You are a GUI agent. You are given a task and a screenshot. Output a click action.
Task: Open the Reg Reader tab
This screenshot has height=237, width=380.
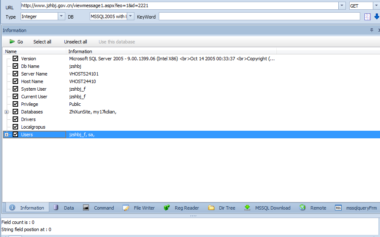pos(182,207)
